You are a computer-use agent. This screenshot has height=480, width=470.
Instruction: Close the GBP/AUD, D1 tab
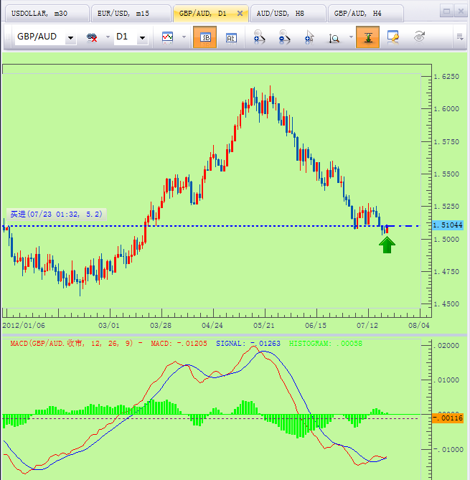coord(239,13)
